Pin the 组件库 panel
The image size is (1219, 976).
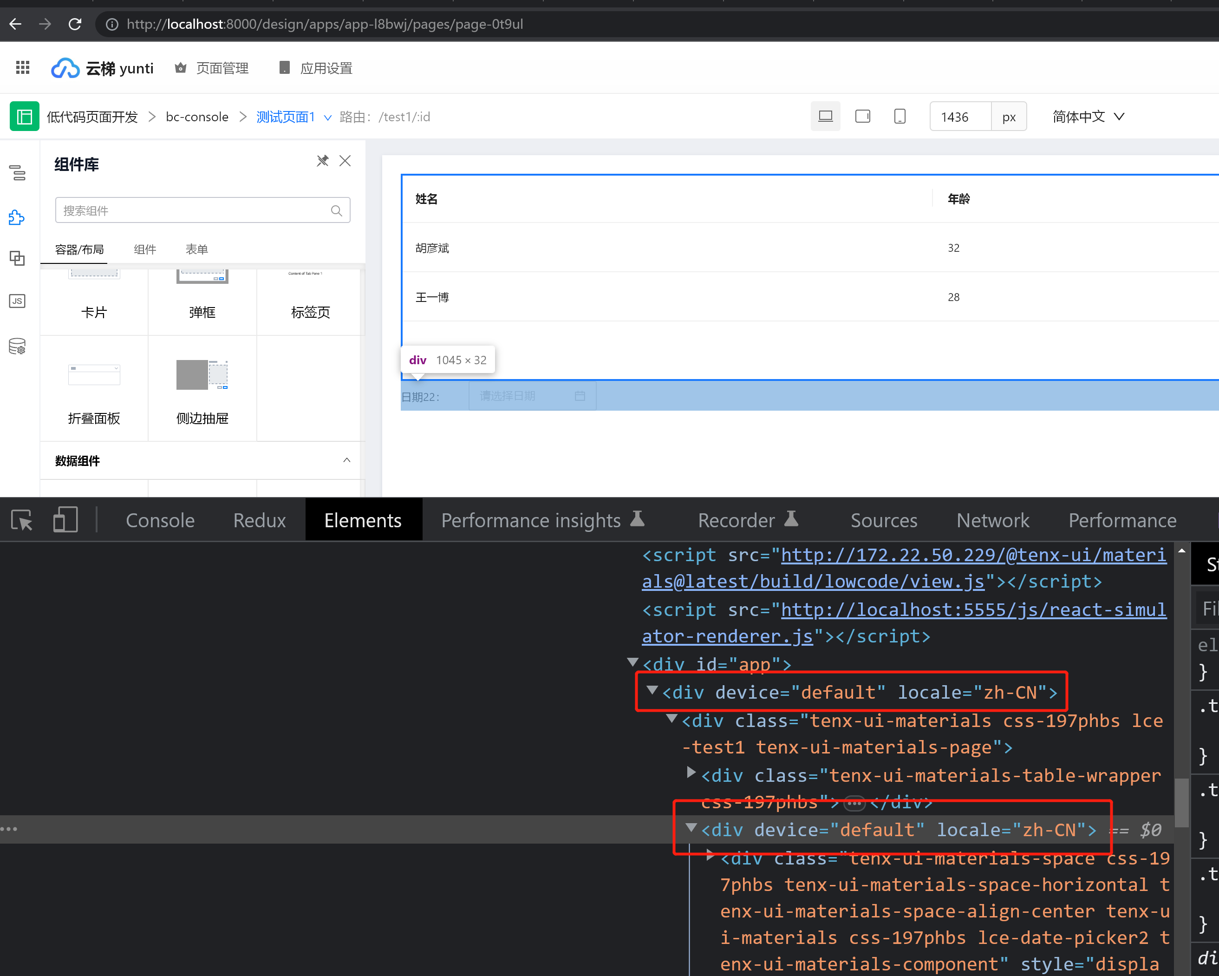coord(322,161)
